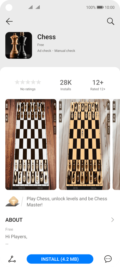Tap the diamond badge icon beside the tagline
The height and width of the screenshot is (267, 120).
point(13,201)
